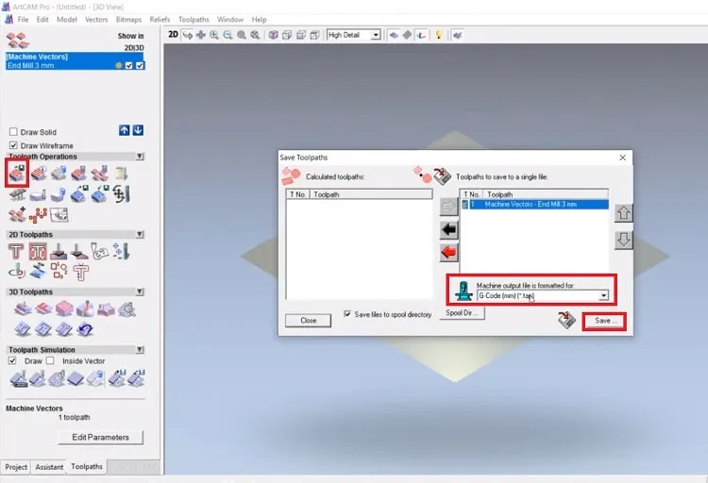The height and width of the screenshot is (483, 708).
Task: Open the Toolpaths menu
Action: pyautogui.click(x=194, y=20)
